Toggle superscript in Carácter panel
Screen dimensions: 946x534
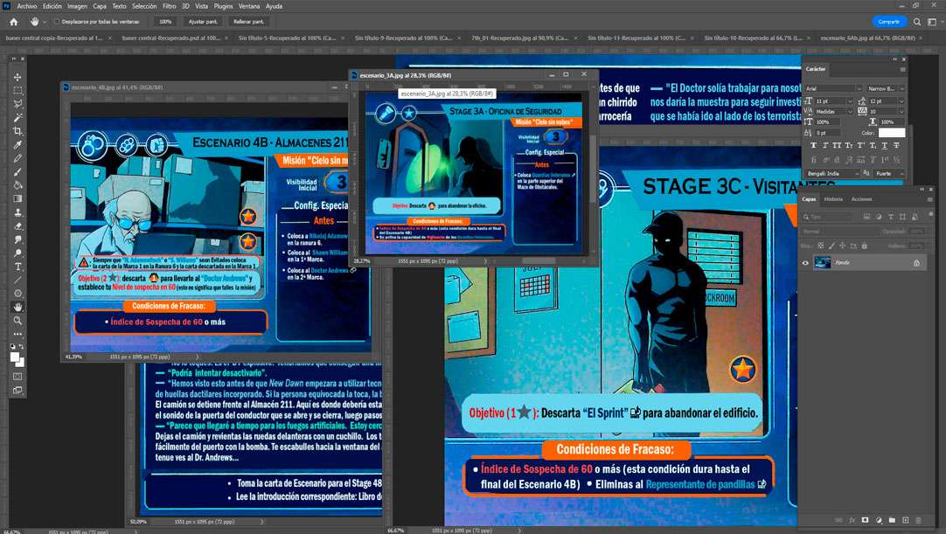click(x=861, y=145)
